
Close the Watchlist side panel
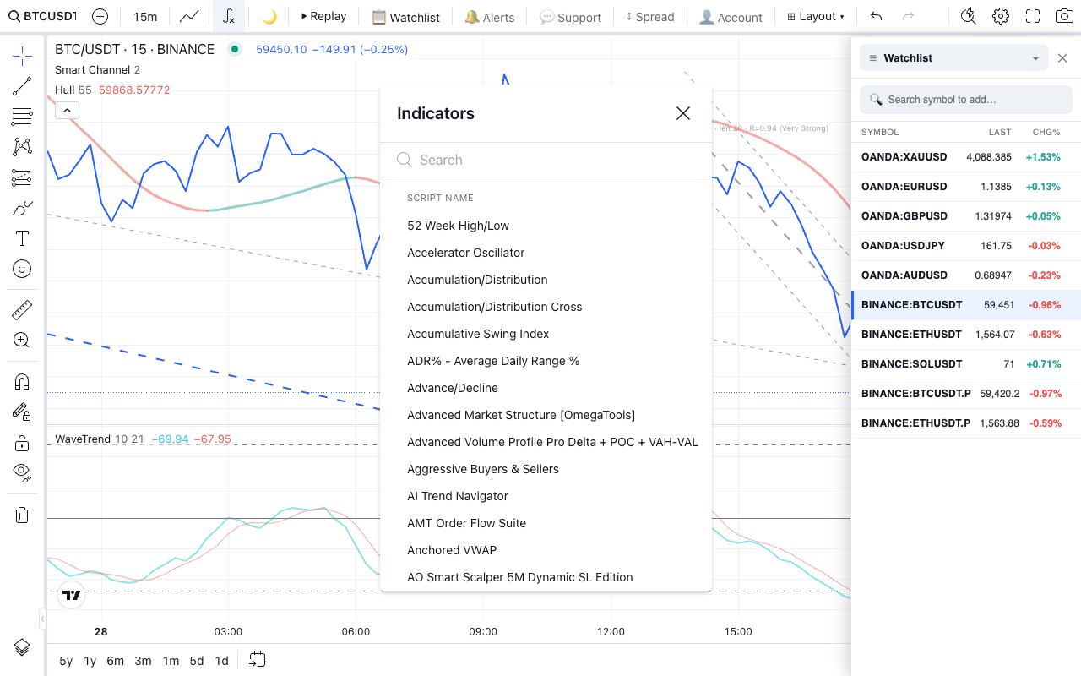click(1062, 58)
